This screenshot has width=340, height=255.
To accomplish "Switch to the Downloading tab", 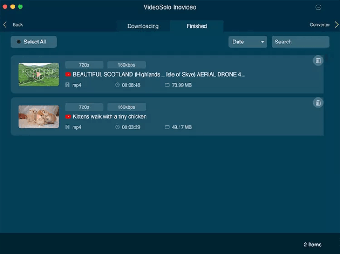I will coord(143,26).
